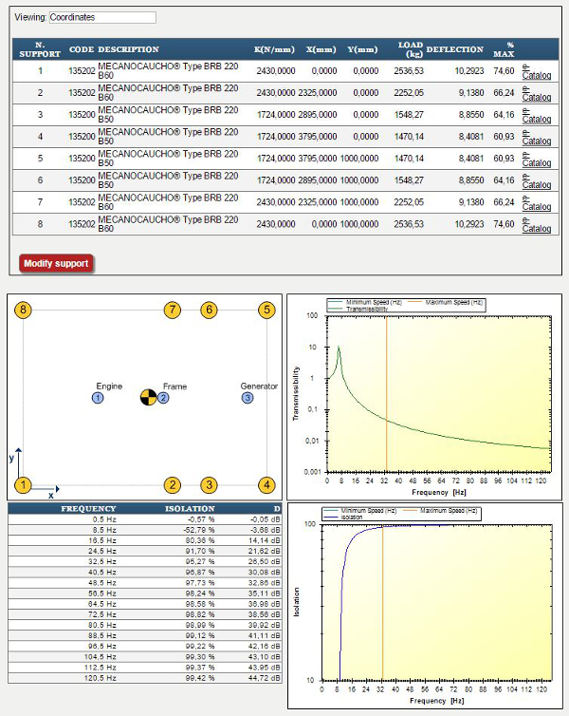Click the LOAD (kg) column header
Image resolution: width=569 pixels, height=716 pixels.
point(411,49)
